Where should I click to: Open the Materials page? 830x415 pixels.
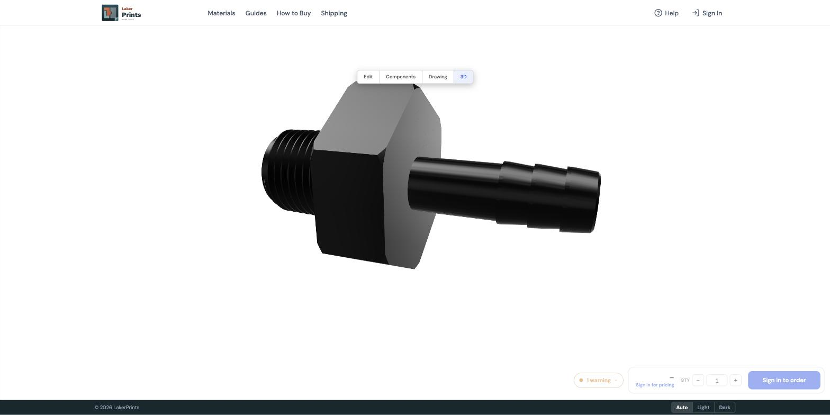221,13
